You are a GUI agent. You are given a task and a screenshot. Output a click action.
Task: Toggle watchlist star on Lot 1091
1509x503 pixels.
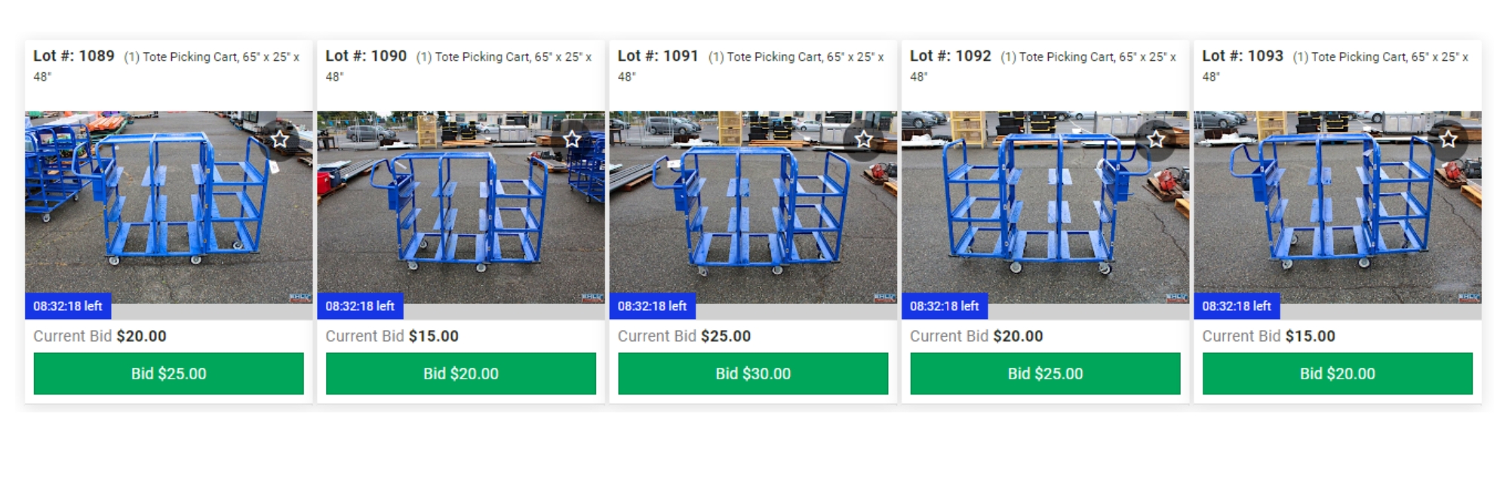864,140
